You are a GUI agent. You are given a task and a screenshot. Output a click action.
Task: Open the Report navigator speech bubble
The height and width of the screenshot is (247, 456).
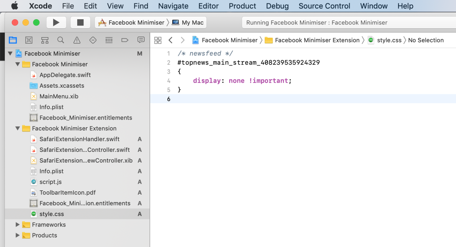pyautogui.click(x=141, y=40)
